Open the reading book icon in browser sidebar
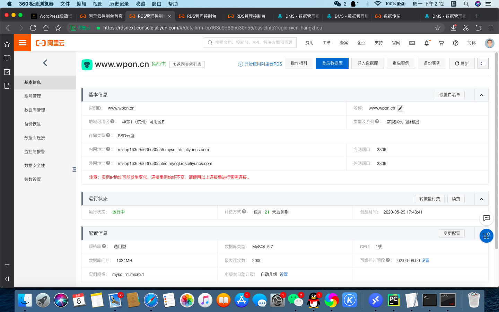 tap(7, 58)
